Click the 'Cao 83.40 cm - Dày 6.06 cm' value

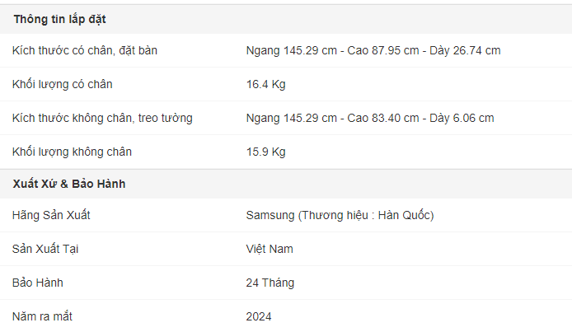pyautogui.click(x=420, y=119)
